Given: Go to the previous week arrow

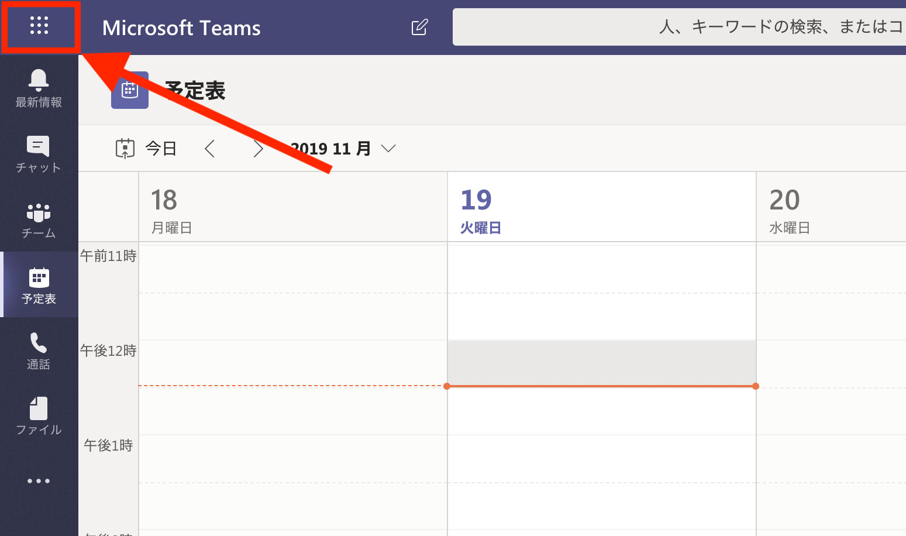Looking at the screenshot, I should (210, 149).
